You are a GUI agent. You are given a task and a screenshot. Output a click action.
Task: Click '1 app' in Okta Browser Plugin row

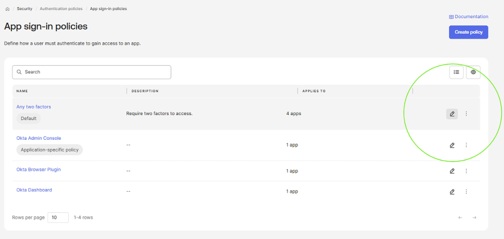(292, 171)
